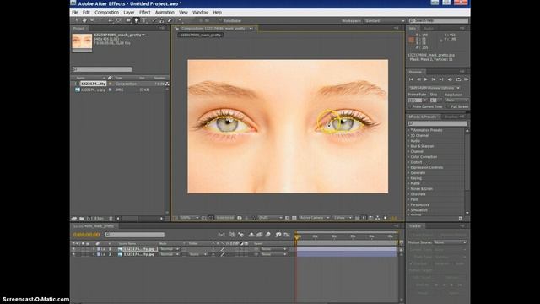This screenshot has height=304, width=540.
Task: Open viewer magnification ratio dropdown
Action: pyautogui.click(x=190, y=218)
